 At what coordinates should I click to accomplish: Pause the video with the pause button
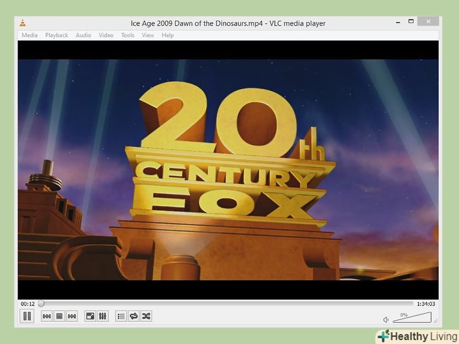[x=27, y=316]
